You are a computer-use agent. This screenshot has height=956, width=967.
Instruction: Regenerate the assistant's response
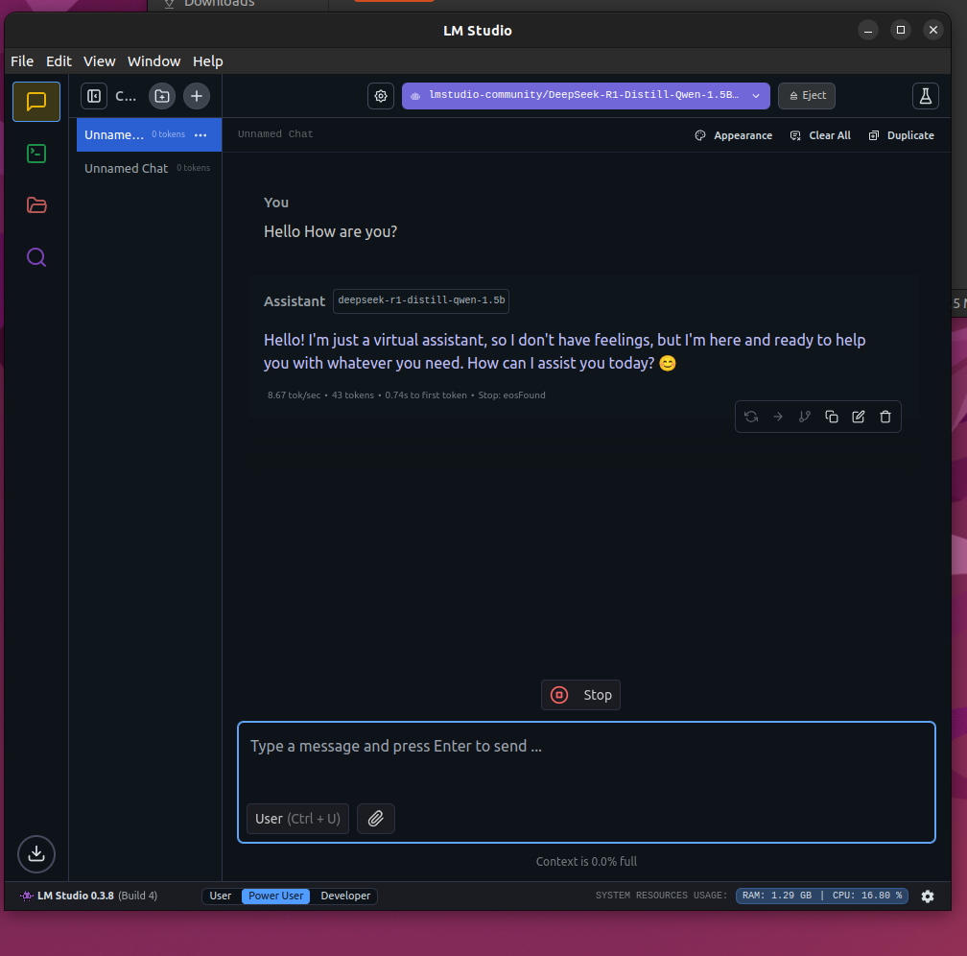(751, 417)
